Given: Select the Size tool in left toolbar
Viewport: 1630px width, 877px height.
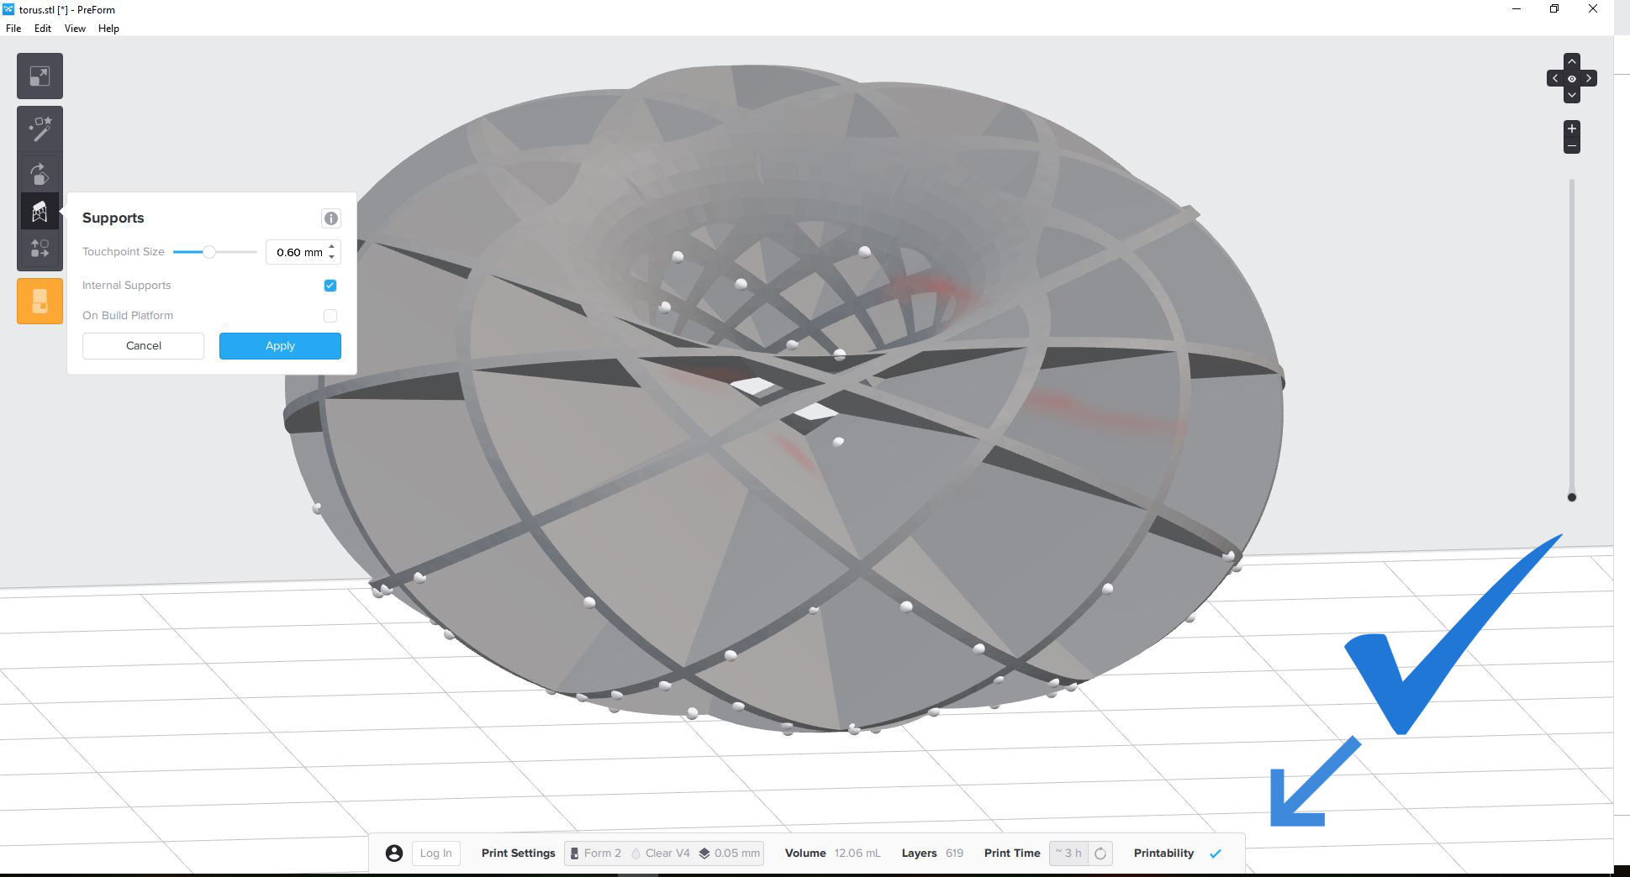Looking at the screenshot, I should point(40,76).
